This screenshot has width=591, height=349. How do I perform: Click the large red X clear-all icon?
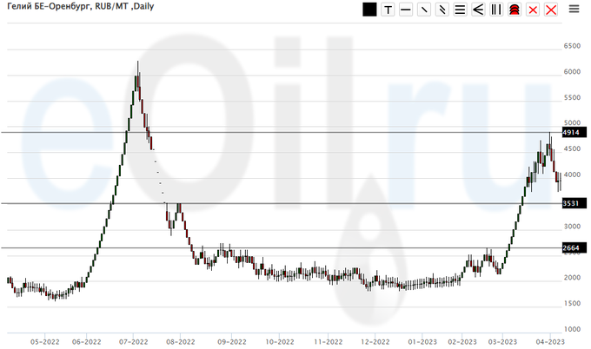549,10
